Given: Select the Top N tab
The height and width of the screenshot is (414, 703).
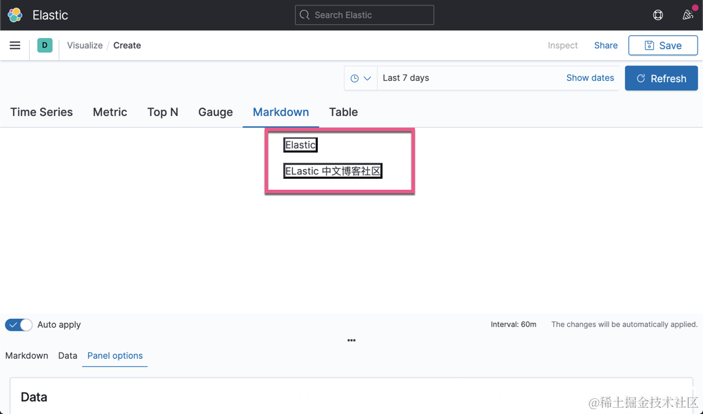Looking at the screenshot, I should click(x=163, y=112).
